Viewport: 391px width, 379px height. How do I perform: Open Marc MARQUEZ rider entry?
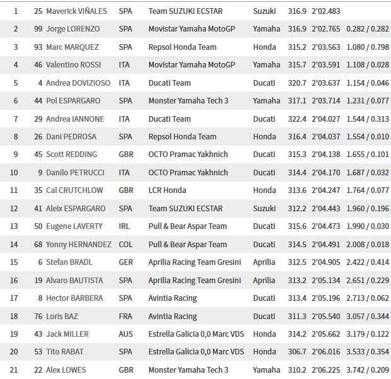click(x=73, y=47)
